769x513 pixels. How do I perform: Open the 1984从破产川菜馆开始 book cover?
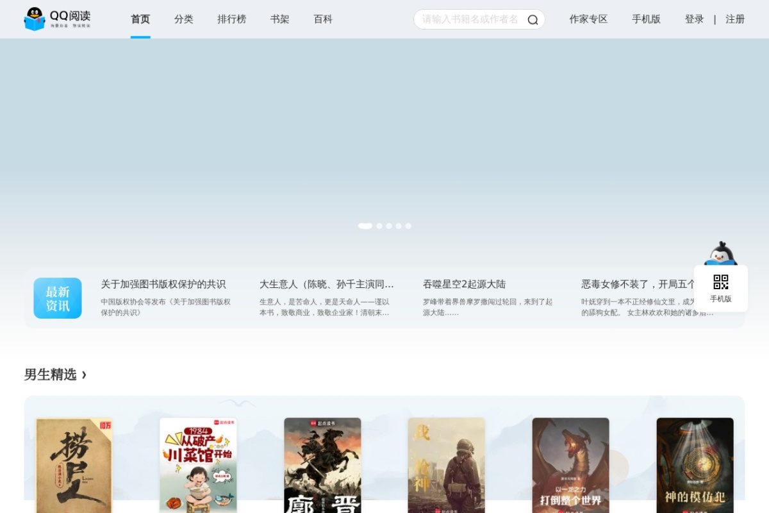click(198, 465)
